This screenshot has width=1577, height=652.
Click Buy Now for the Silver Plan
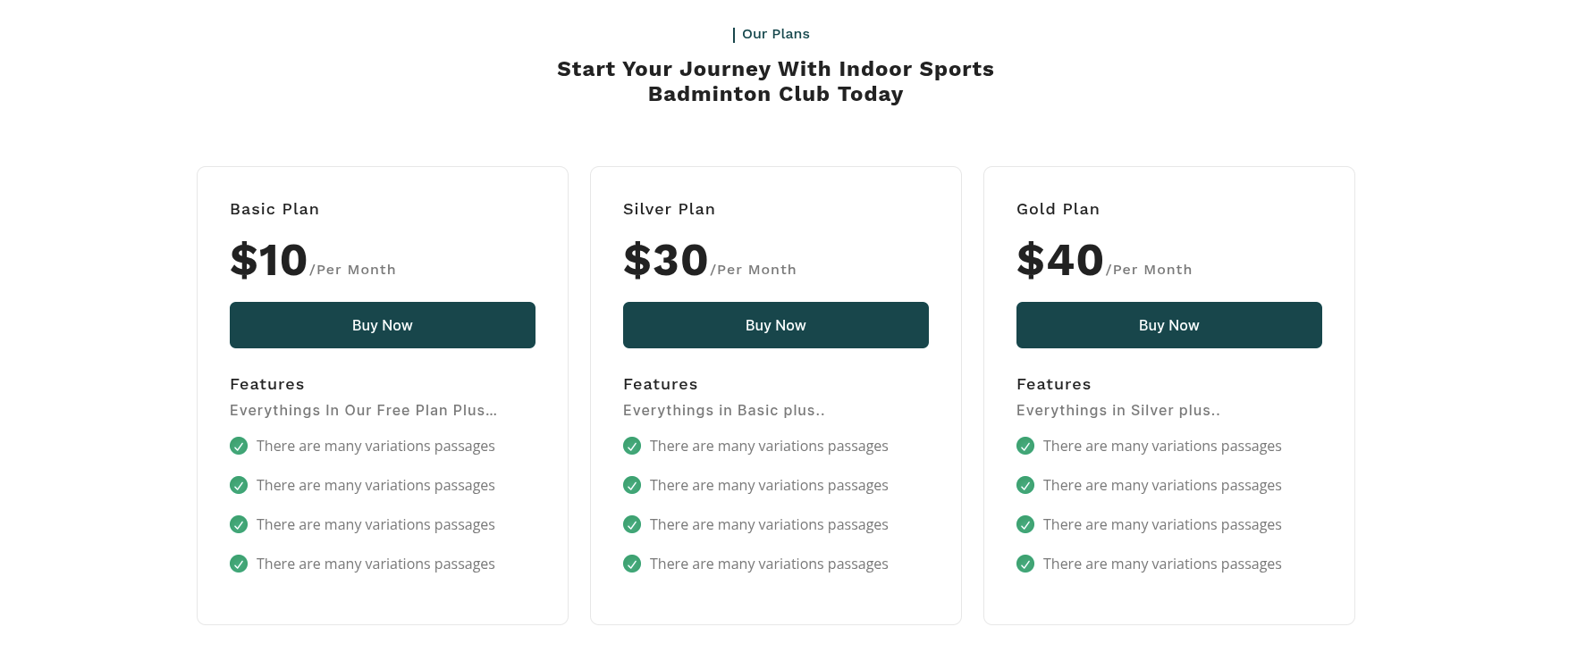click(x=775, y=325)
